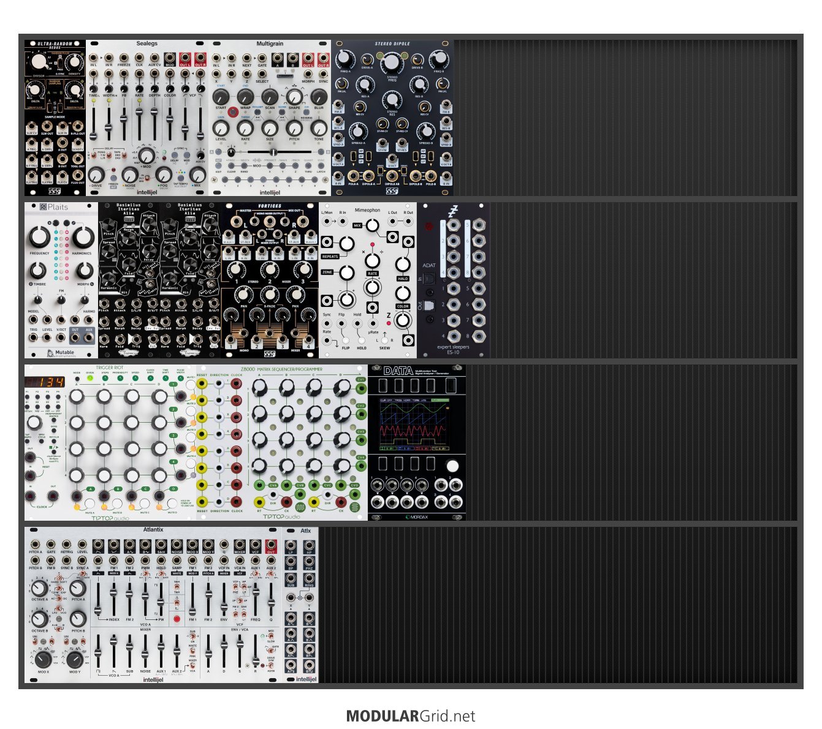The height and width of the screenshot is (729, 822).
Task: Click the OUT jack on Plaits
Action: point(75,336)
